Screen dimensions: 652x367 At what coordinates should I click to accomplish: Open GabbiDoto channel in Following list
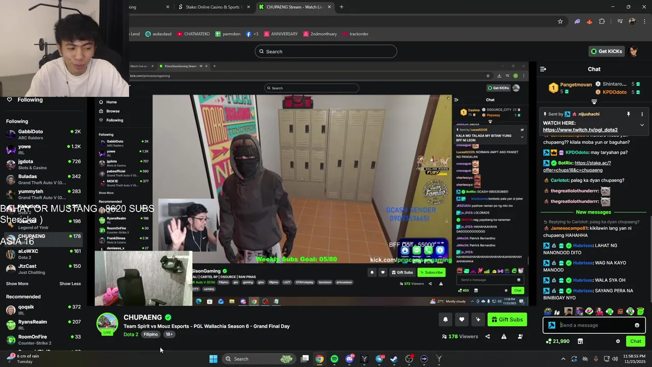pyautogui.click(x=43, y=135)
